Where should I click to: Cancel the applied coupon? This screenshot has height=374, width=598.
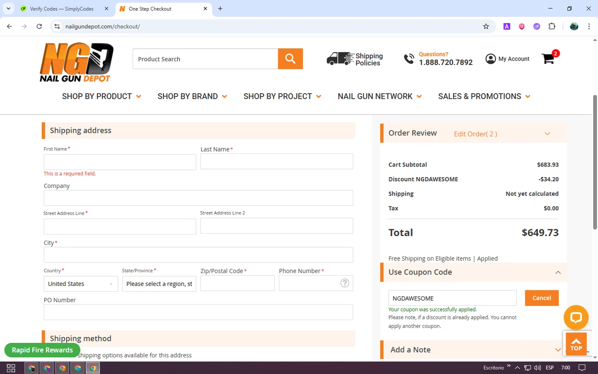click(x=541, y=298)
